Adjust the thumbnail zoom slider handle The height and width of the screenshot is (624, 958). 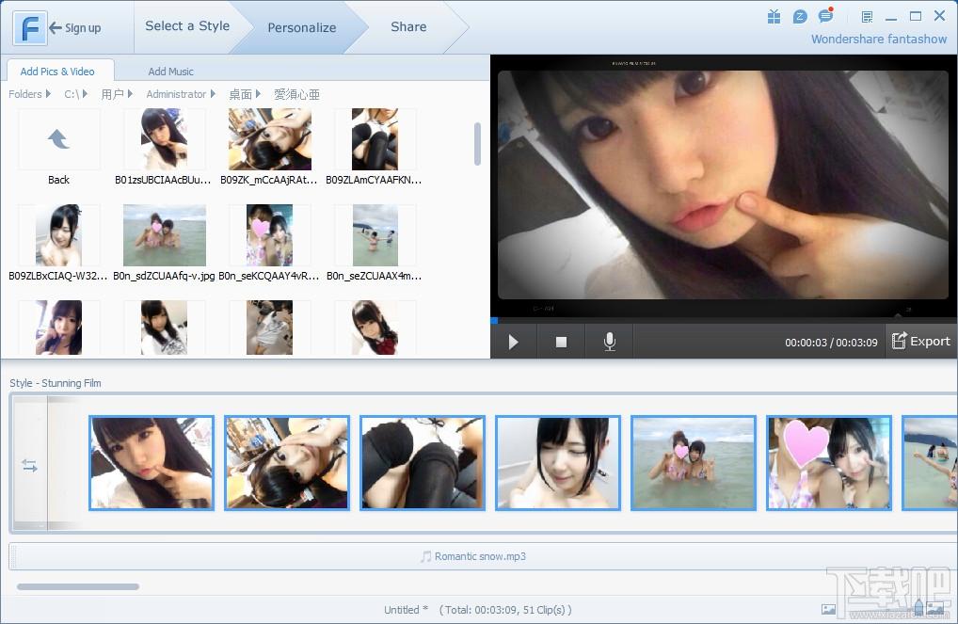point(919,608)
